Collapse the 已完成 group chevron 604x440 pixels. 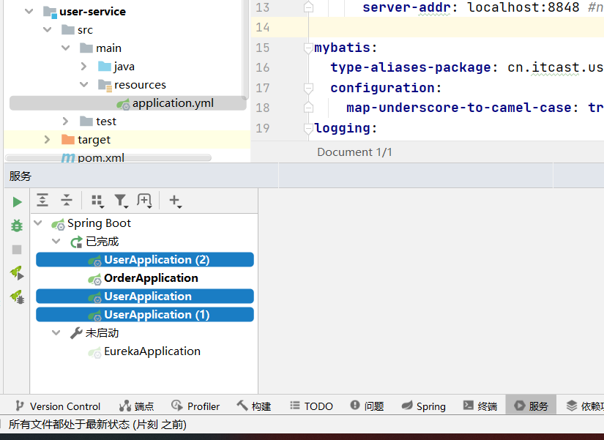[56, 241]
